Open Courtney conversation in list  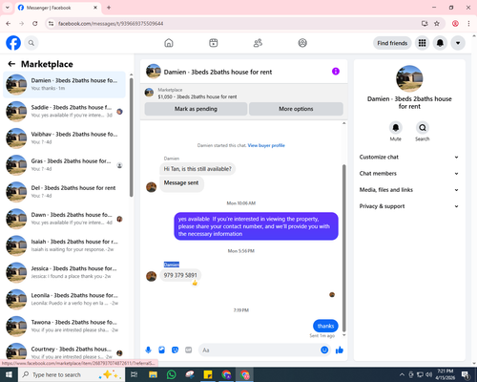coord(64,351)
